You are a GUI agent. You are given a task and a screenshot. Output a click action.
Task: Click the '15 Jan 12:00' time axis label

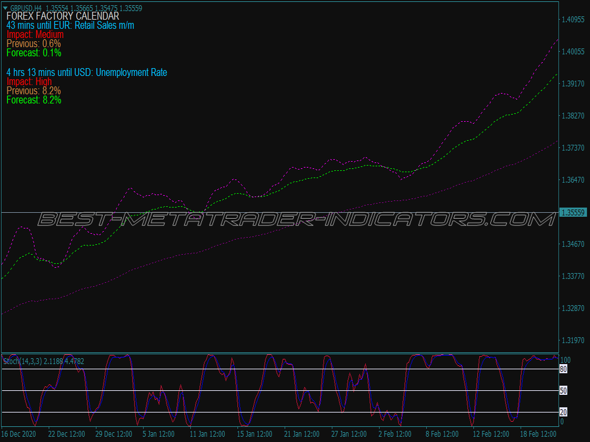pyautogui.click(x=254, y=434)
